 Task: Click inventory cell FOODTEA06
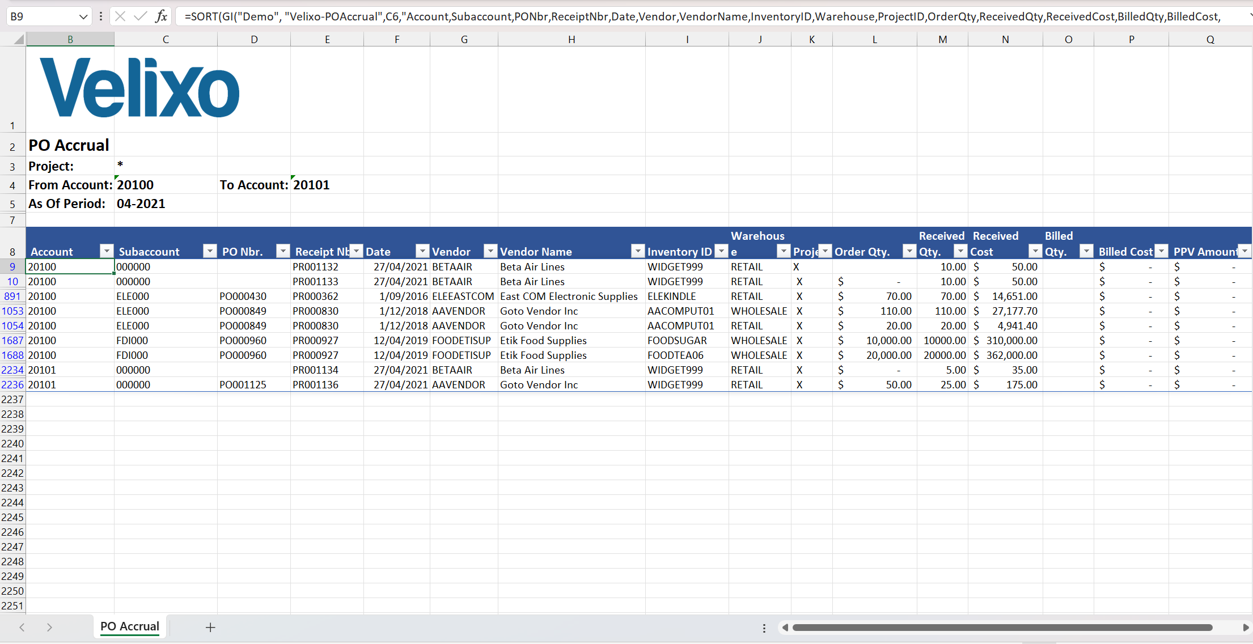[687, 355]
